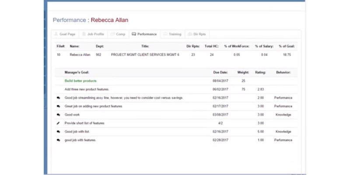Click comment icon next to 'Good job with list'
Image resolution: width=350 pixels, height=175 pixels.
pyautogui.click(x=59, y=132)
